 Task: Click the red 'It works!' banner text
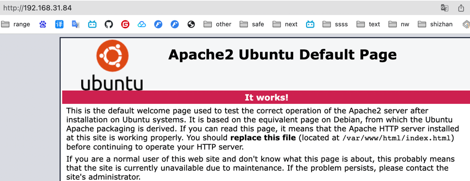(x=266, y=97)
